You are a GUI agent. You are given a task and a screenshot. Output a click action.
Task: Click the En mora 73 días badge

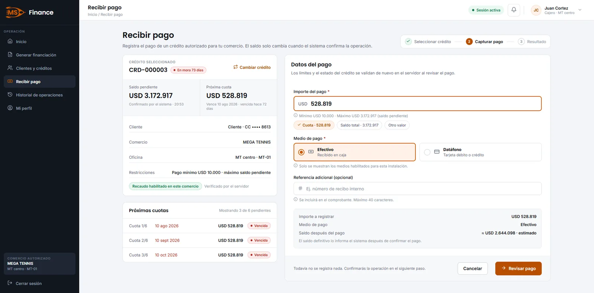[x=188, y=70]
